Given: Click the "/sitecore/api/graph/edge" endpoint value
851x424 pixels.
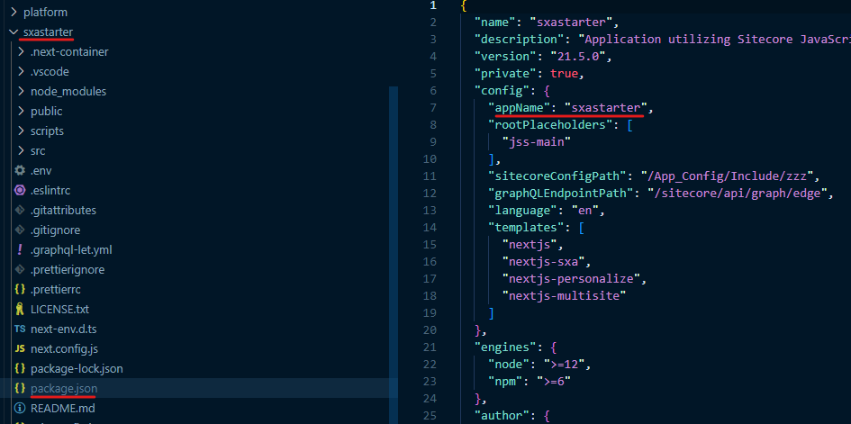Looking at the screenshot, I should 737,193.
